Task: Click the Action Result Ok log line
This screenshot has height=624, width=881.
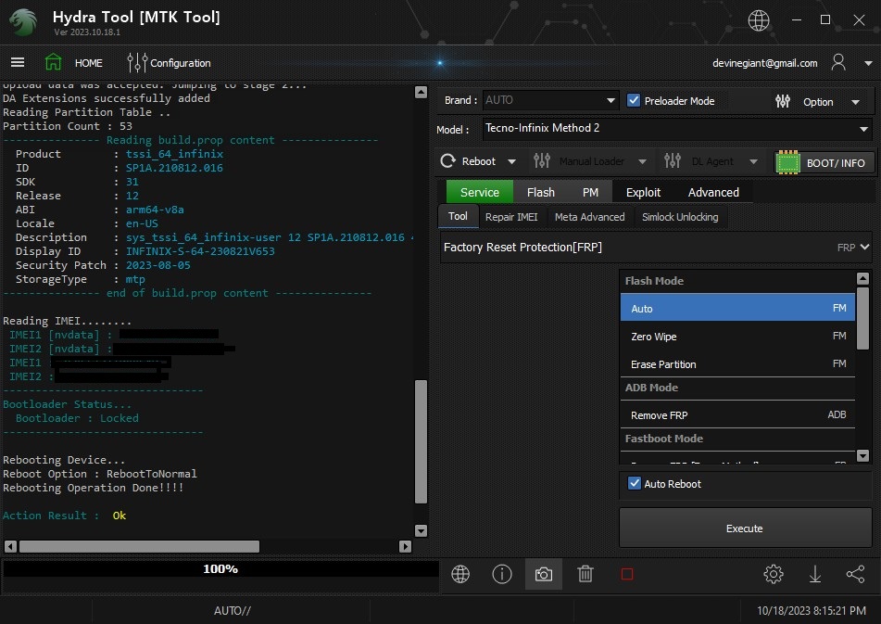Action: coord(64,516)
